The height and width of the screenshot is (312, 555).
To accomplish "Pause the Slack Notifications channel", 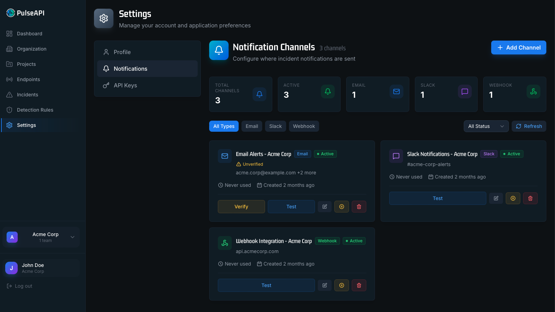I will (513, 198).
